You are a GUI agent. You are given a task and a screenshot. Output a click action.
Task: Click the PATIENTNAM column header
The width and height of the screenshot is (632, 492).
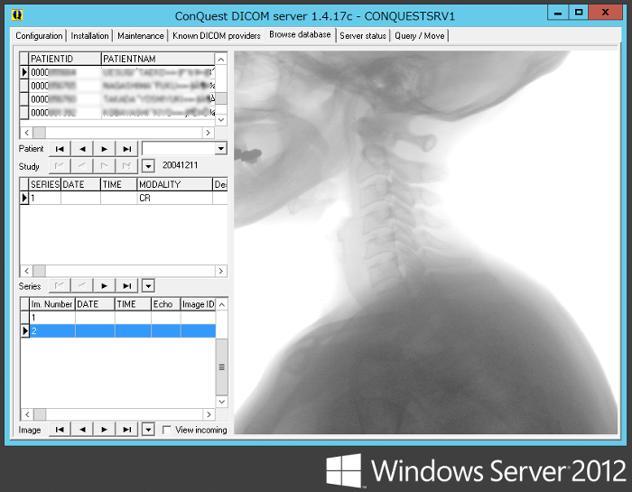click(x=158, y=59)
